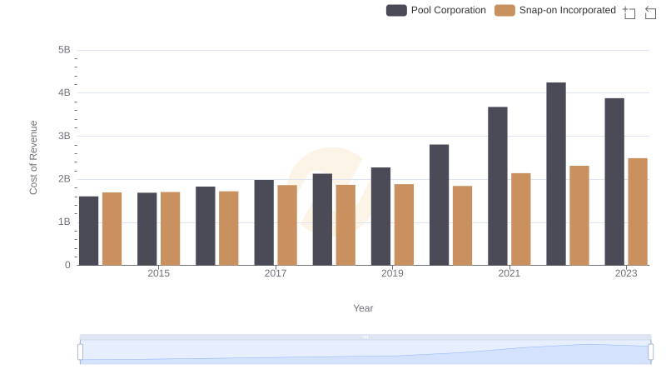Image resolution: width=666 pixels, height=384 pixels.
Task: Click the Year axis title
Action: pos(363,308)
